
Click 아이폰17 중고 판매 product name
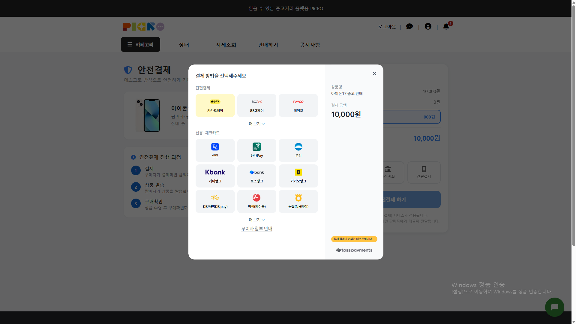[x=347, y=94]
